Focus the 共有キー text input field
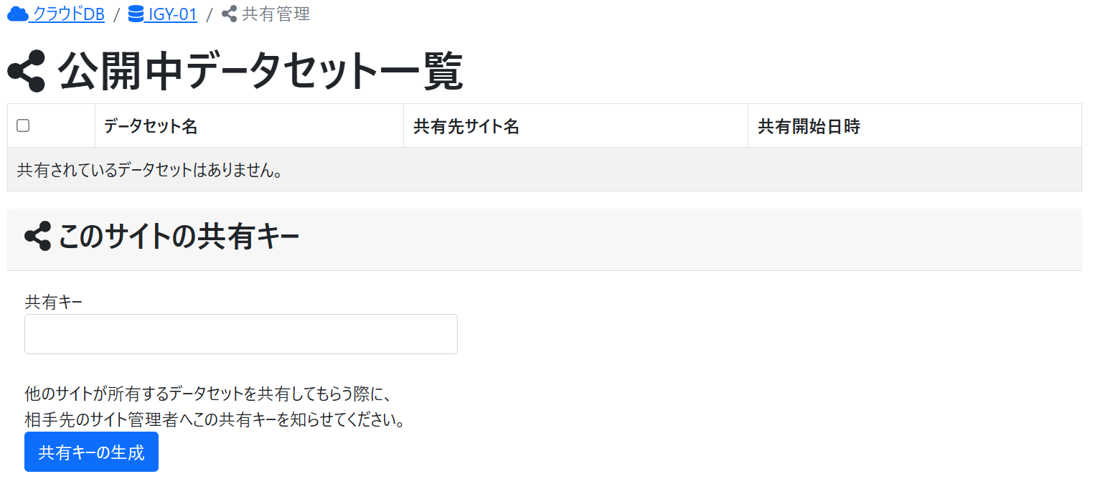The image size is (1100, 489). pyautogui.click(x=241, y=334)
